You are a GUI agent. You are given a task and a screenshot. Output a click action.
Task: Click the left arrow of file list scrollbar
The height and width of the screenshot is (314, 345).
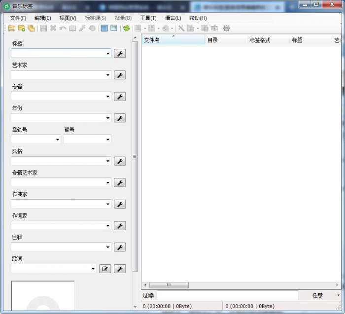point(145,285)
